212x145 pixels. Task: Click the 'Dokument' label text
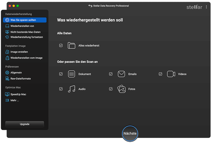85,74
